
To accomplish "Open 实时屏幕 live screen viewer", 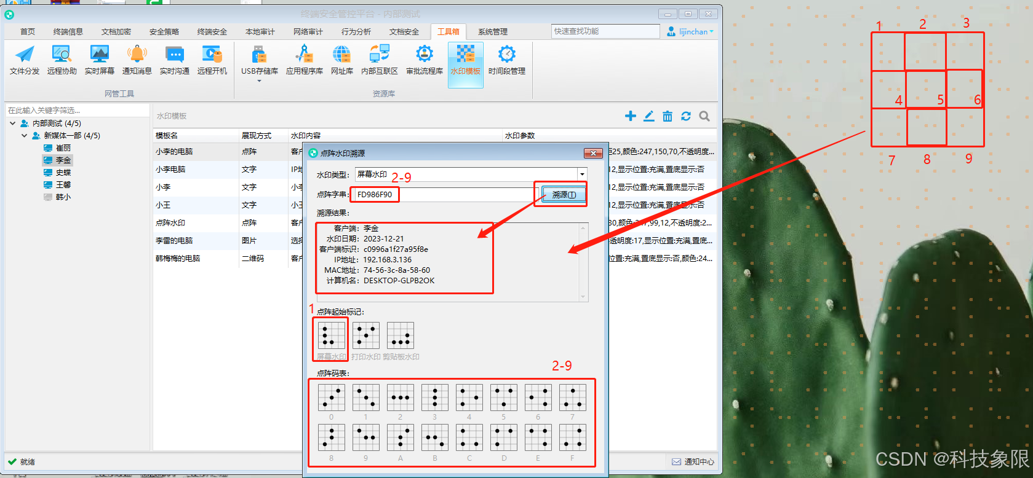I will click(x=100, y=60).
